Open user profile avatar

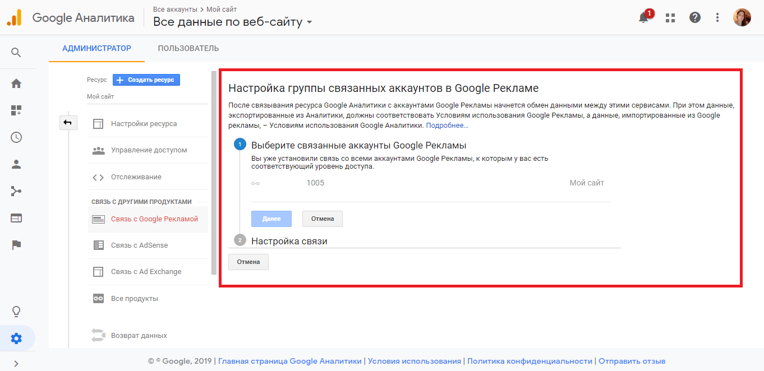click(742, 17)
